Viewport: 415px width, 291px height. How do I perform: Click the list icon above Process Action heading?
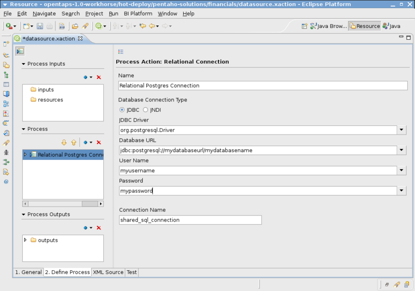121,51
